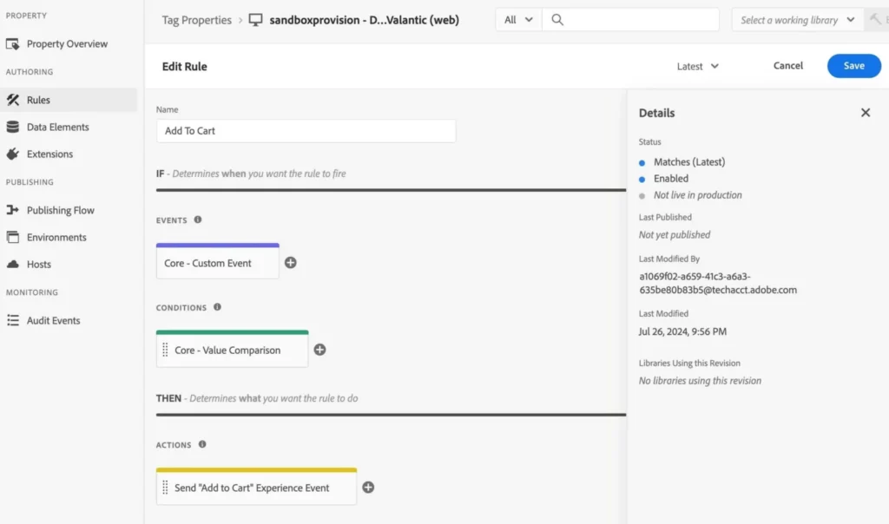Image resolution: width=889 pixels, height=524 pixels.
Task: Click the info icon beside Conditions heading
Action: click(x=217, y=307)
